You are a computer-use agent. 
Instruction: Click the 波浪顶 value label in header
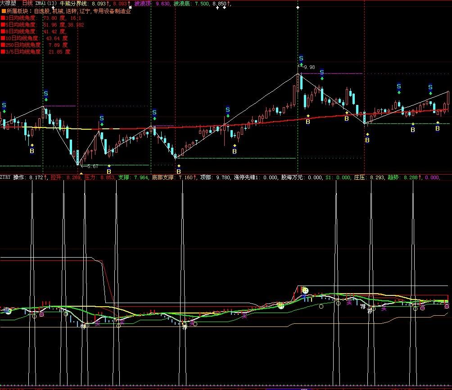tap(143, 3)
